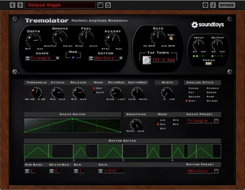
Task: Toggle the Tweak button
Action: click(209, 63)
